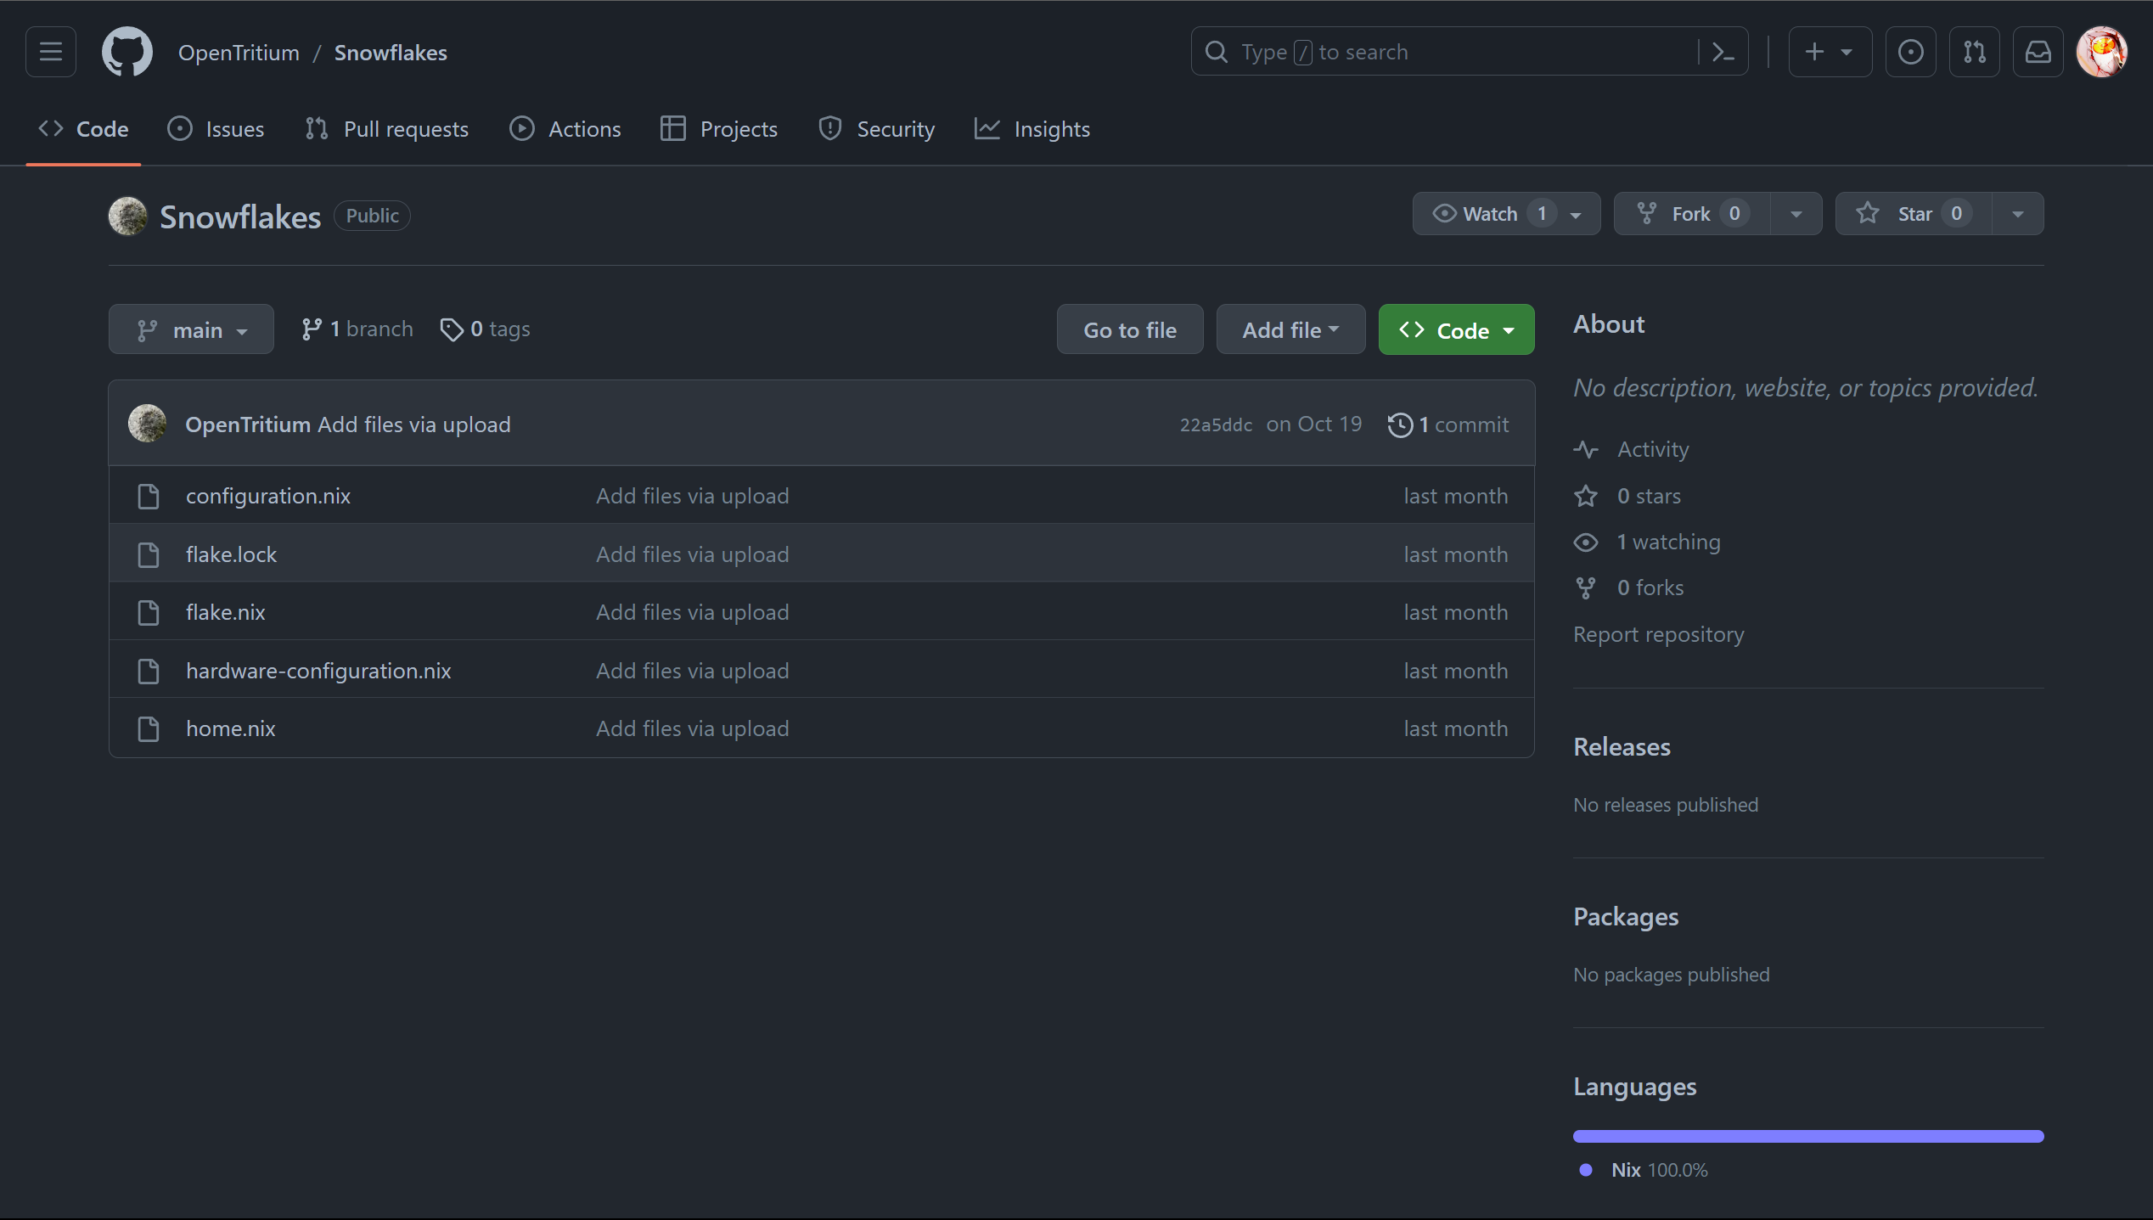The image size is (2153, 1220).
Task: Click file icon for configuration.nix
Action: click(149, 496)
